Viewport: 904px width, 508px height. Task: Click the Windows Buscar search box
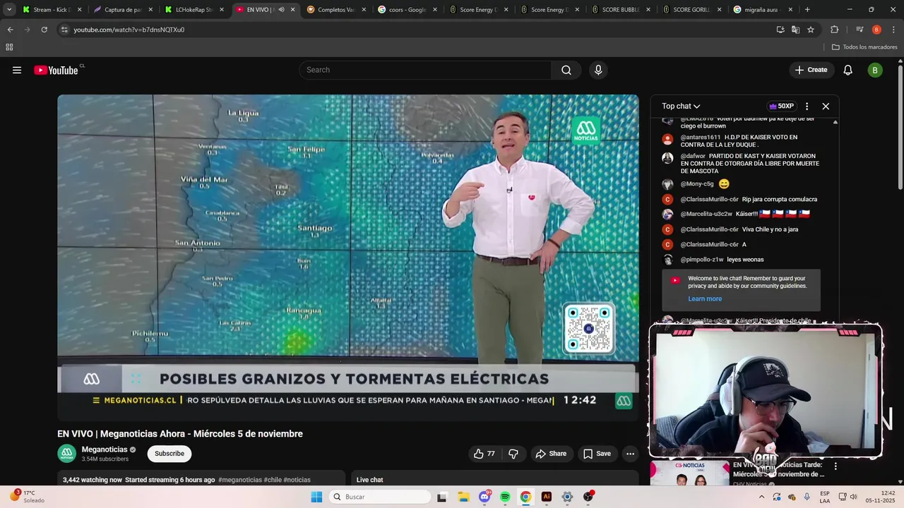point(381,497)
